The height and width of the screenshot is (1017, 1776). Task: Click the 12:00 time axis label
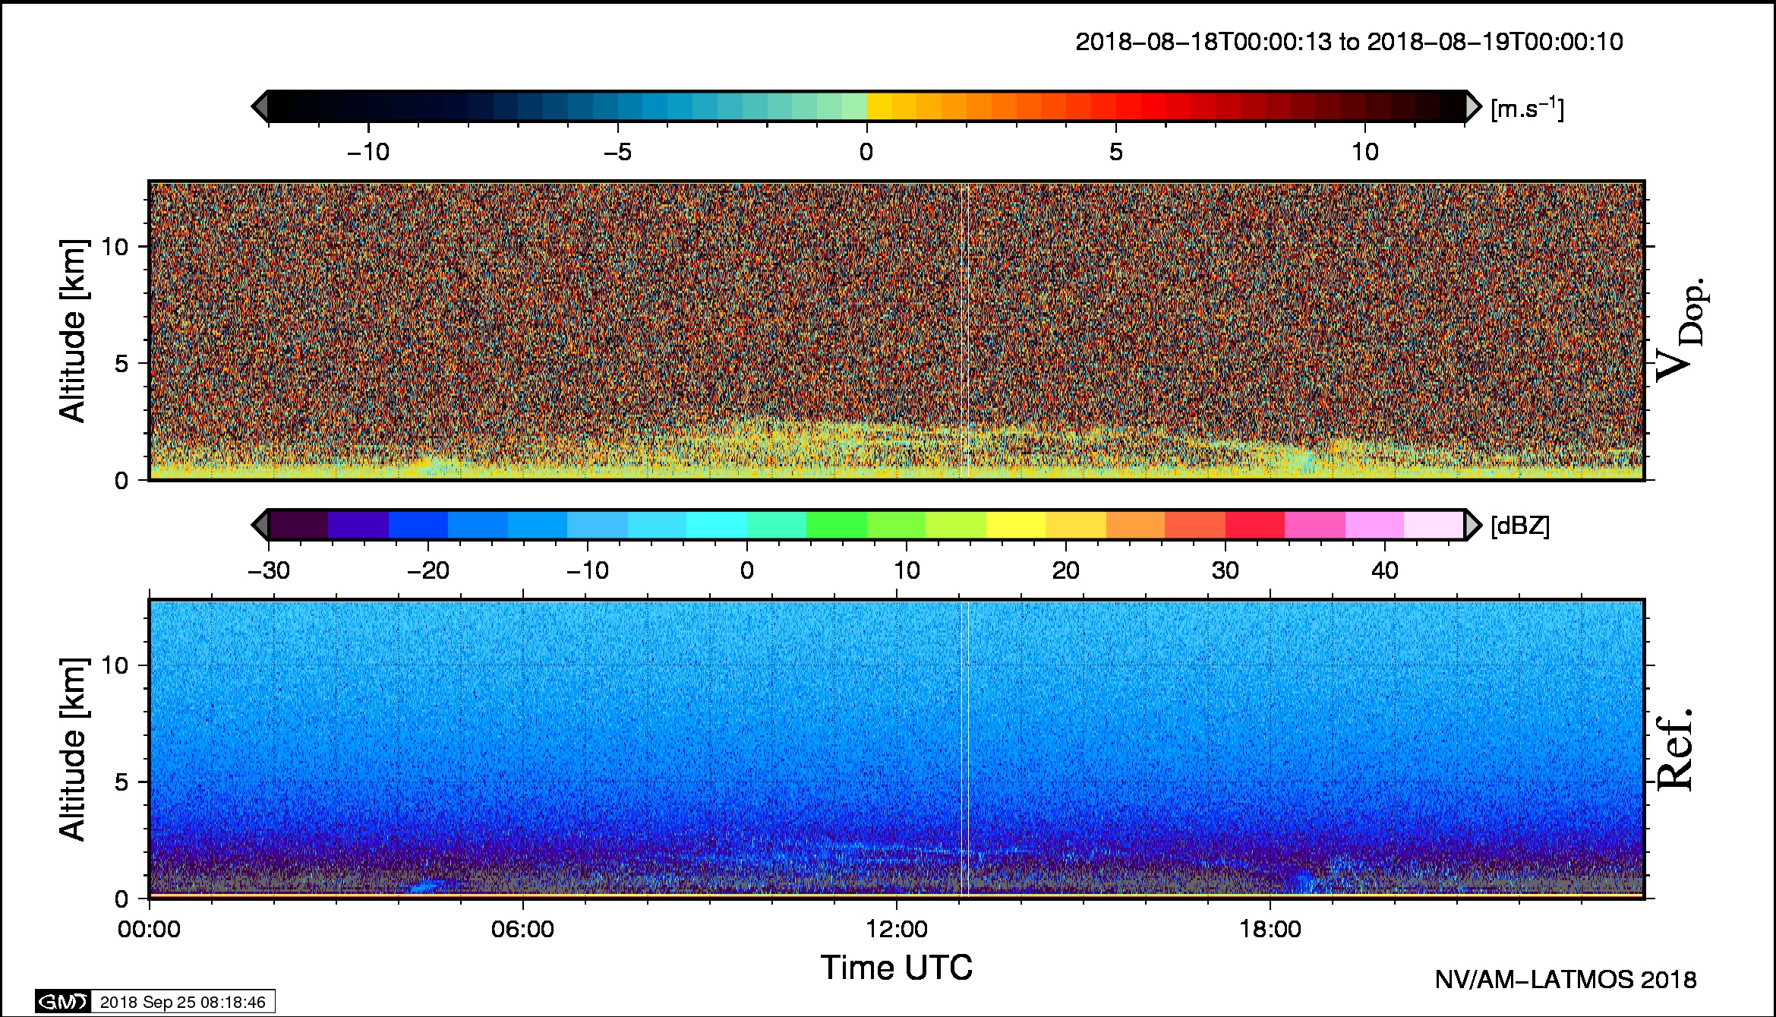click(x=897, y=930)
